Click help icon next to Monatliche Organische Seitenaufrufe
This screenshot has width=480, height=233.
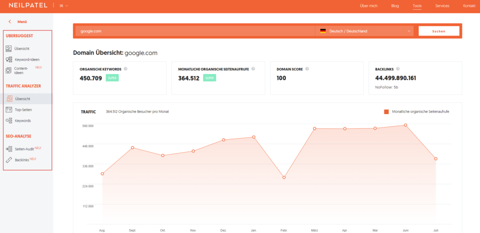point(253,69)
